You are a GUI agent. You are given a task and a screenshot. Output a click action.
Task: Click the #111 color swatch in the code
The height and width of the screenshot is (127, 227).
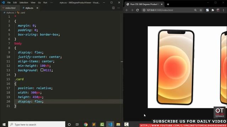[x=42, y=70]
